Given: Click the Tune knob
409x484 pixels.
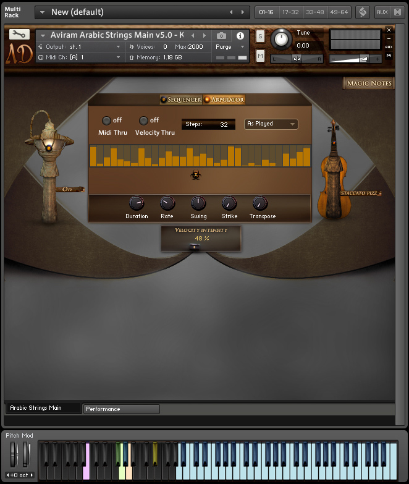Looking at the screenshot, I should click(x=281, y=39).
